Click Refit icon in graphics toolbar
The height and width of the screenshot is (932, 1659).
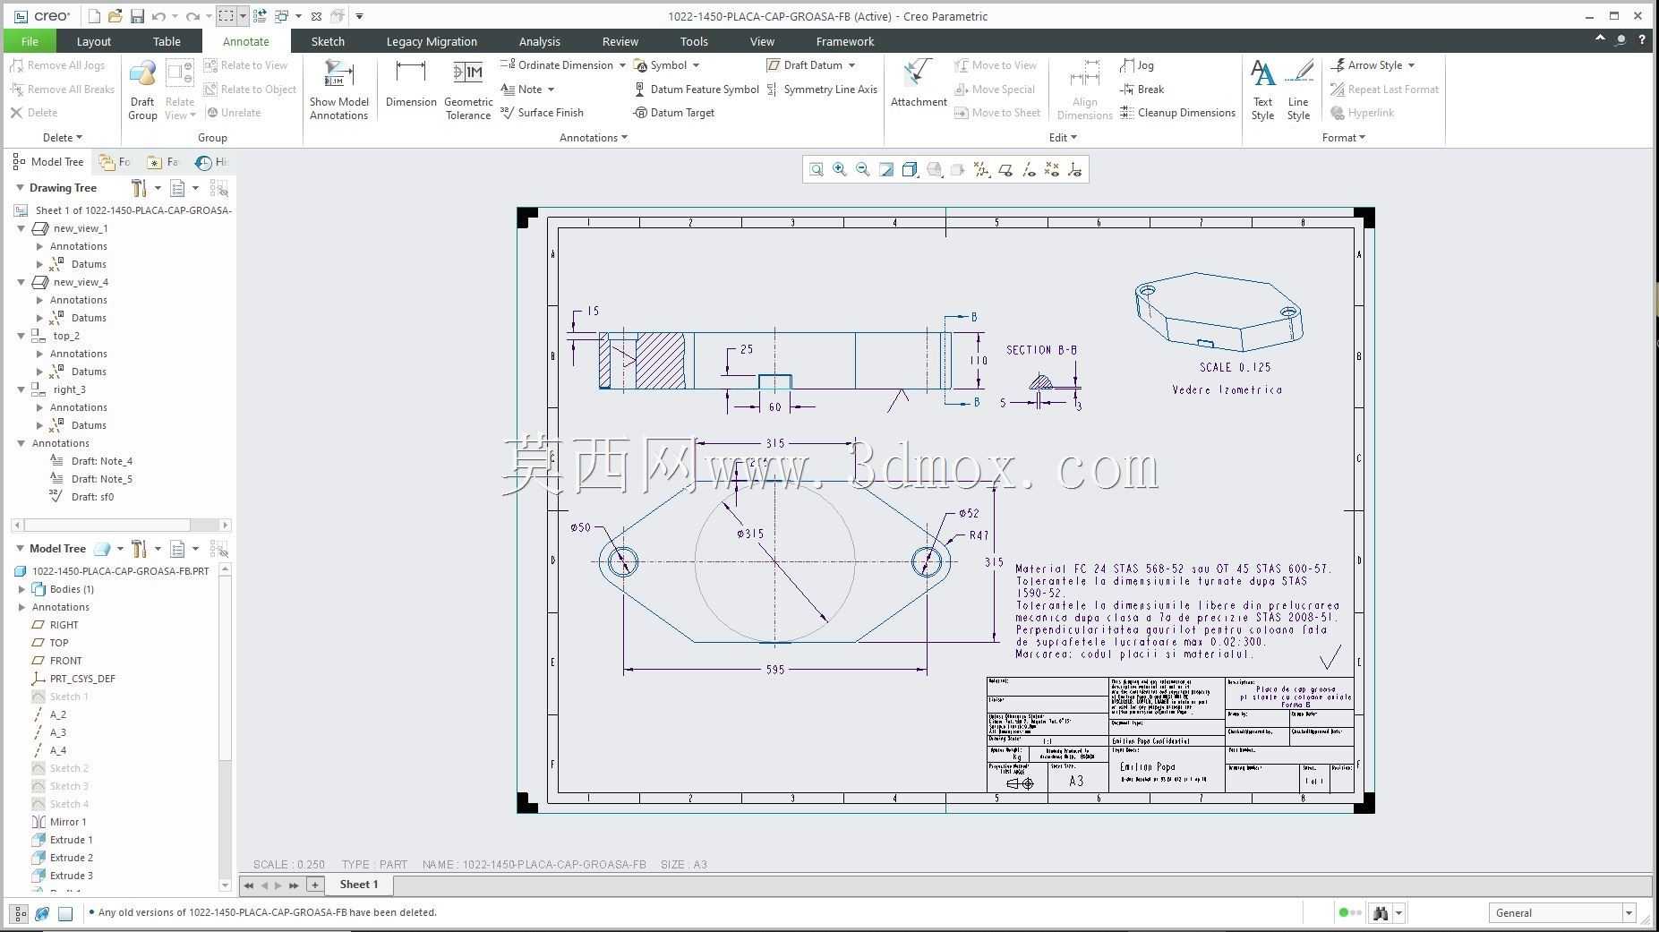tap(817, 169)
